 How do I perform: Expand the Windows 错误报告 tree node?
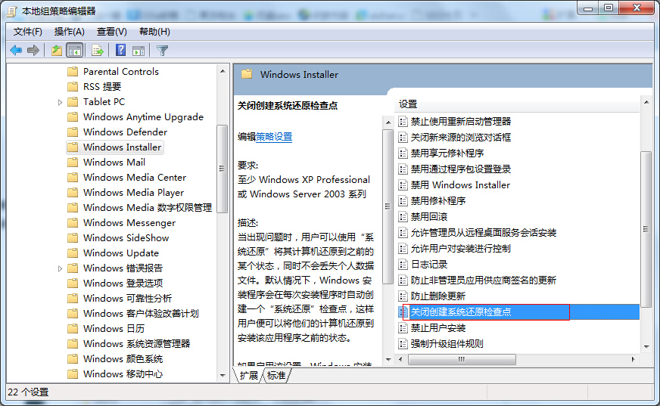click(x=60, y=268)
